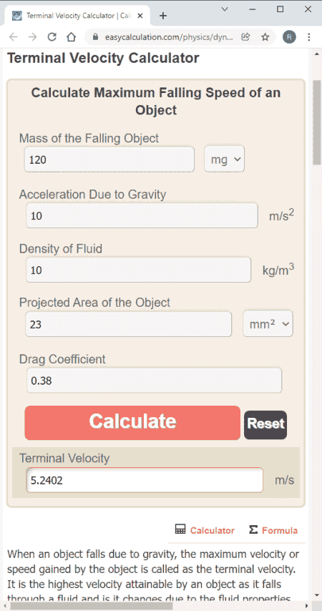Expand the tab search chevron
The height and width of the screenshot is (611, 322).
225,9
